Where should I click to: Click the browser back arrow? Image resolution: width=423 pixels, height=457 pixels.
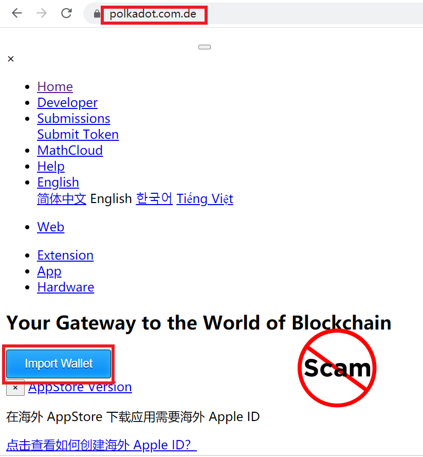(x=17, y=13)
